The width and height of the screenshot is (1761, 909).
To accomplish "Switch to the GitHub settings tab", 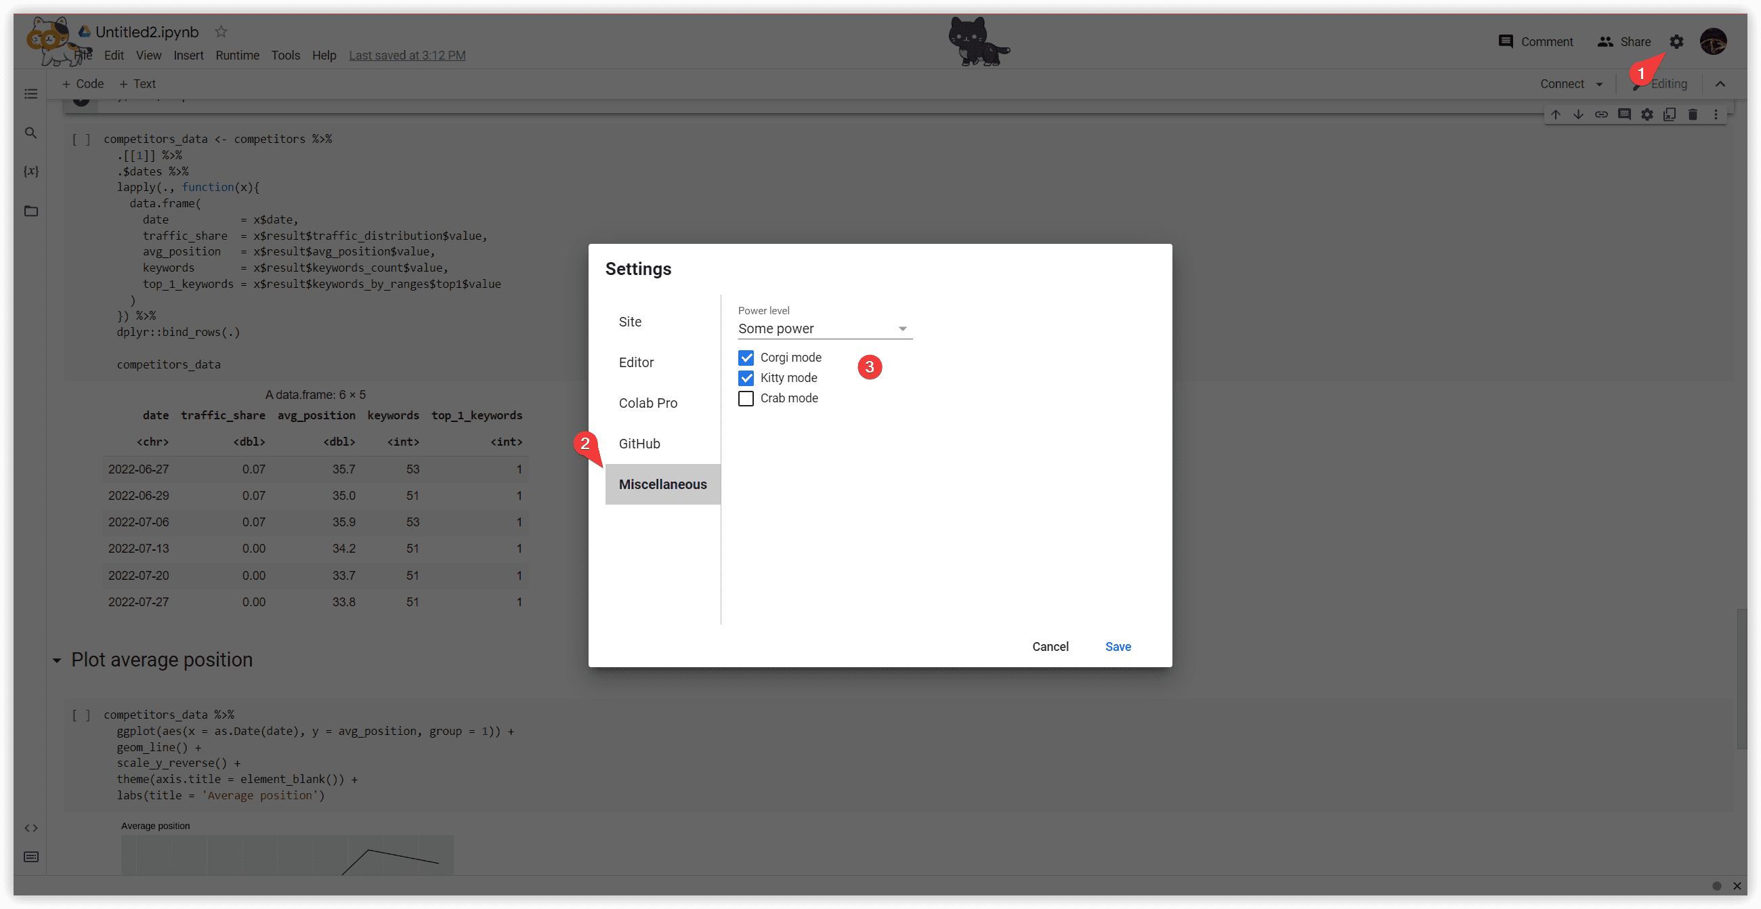I will click(x=639, y=444).
